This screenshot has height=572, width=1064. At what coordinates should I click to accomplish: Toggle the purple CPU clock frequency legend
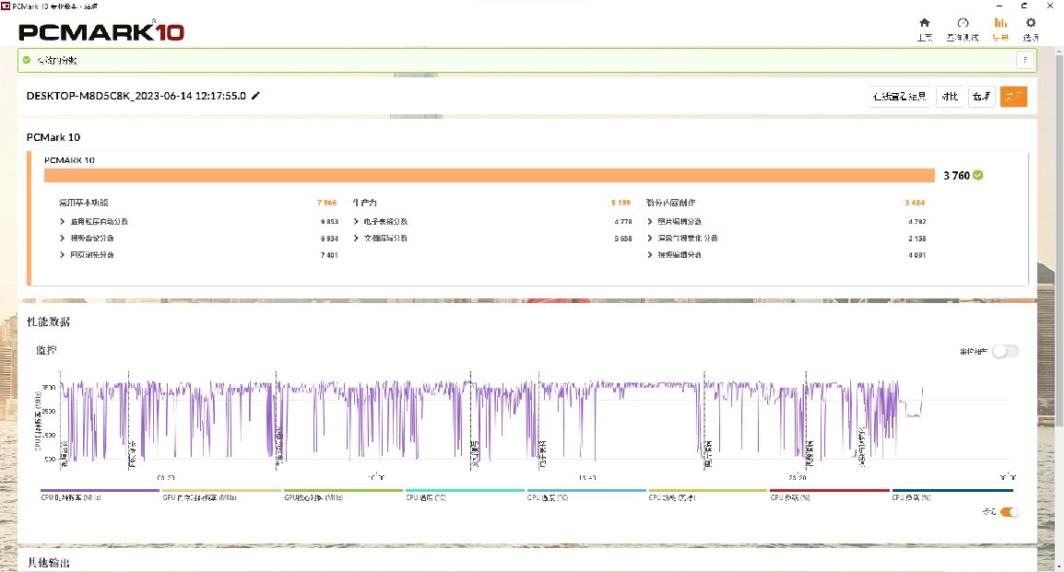(100, 495)
